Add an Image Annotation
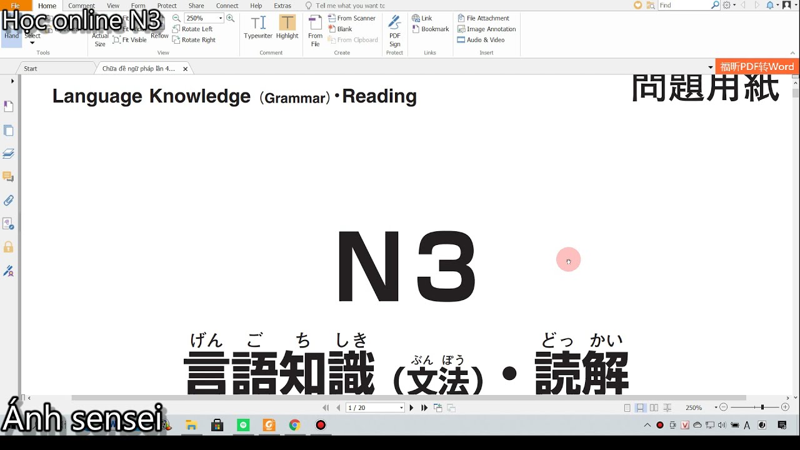The width and height of the screenshot is (800, 450). pyautogui.click(x=487, y=29)
